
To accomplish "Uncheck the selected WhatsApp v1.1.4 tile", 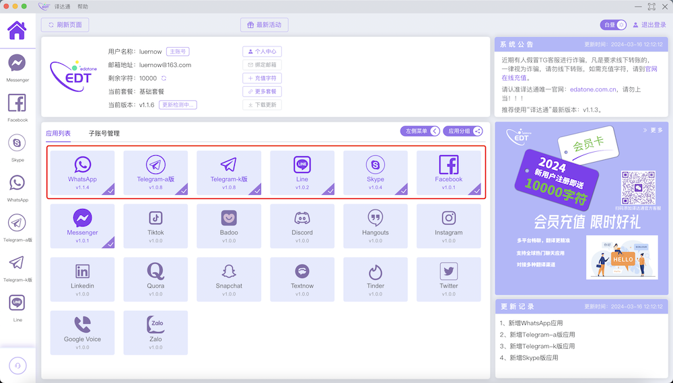I will (82, 173).
